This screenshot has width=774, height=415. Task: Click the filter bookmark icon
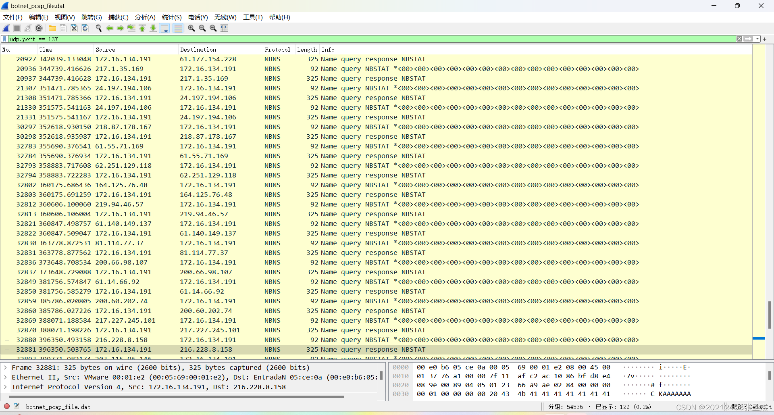[x=5, y=39]
